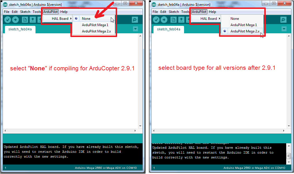Open tab dropdown arrow in right window
This screenshot has height=174, width=294.
click(284, 29)
